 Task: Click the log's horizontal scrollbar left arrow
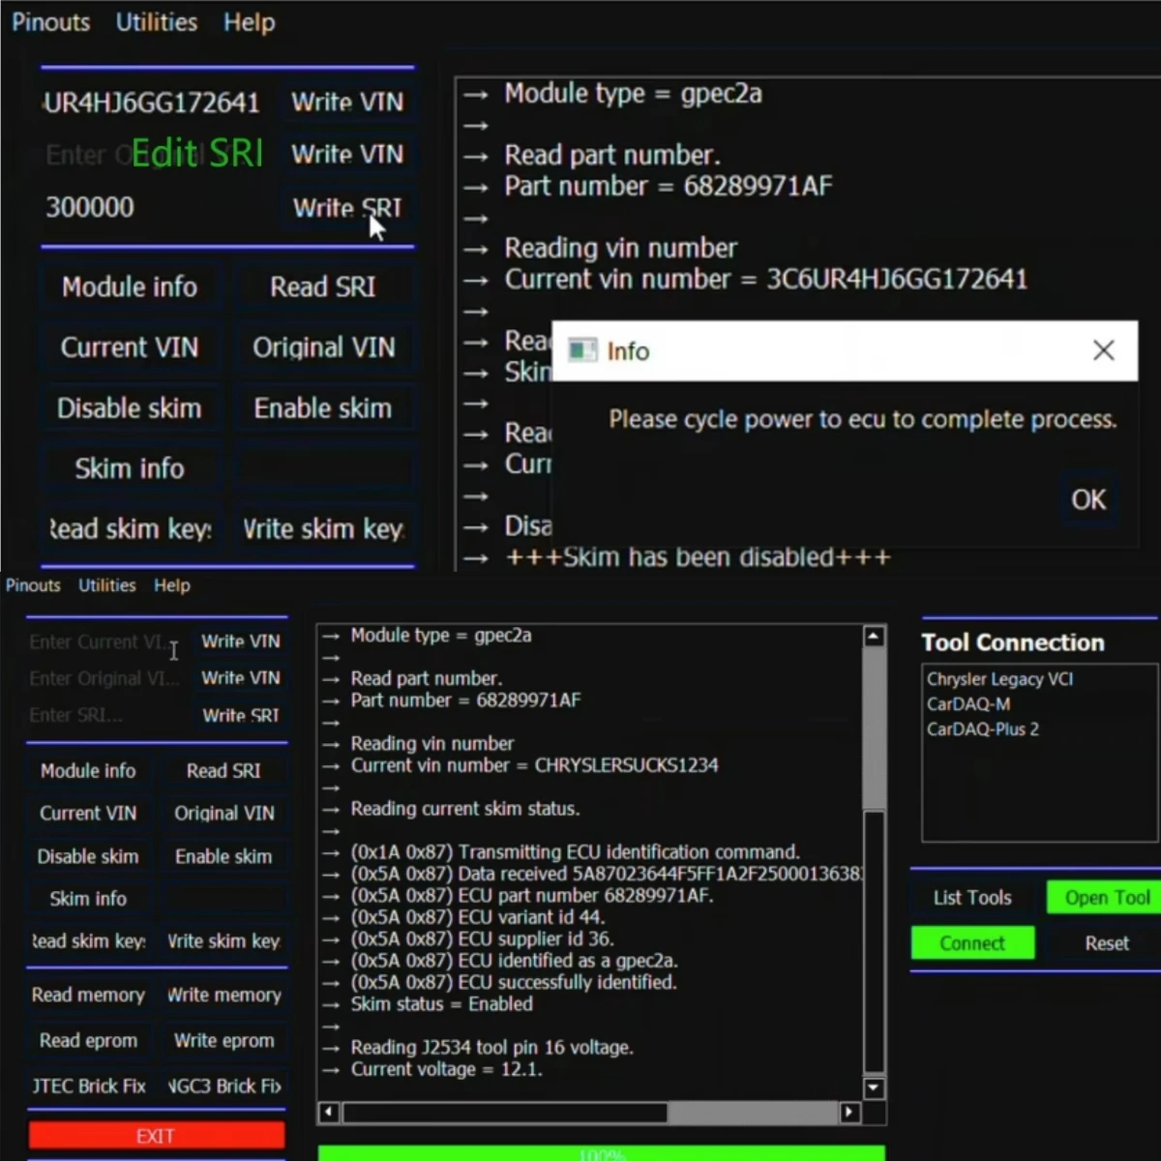coord(329,1112)
